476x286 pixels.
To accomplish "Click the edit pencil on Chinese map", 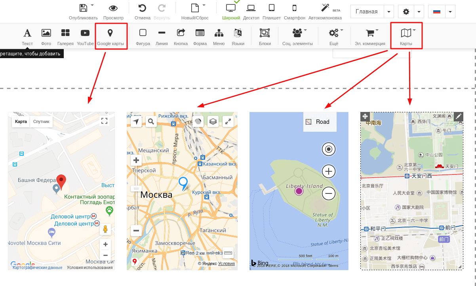I will pyautogui.click(x=459, y=116).
